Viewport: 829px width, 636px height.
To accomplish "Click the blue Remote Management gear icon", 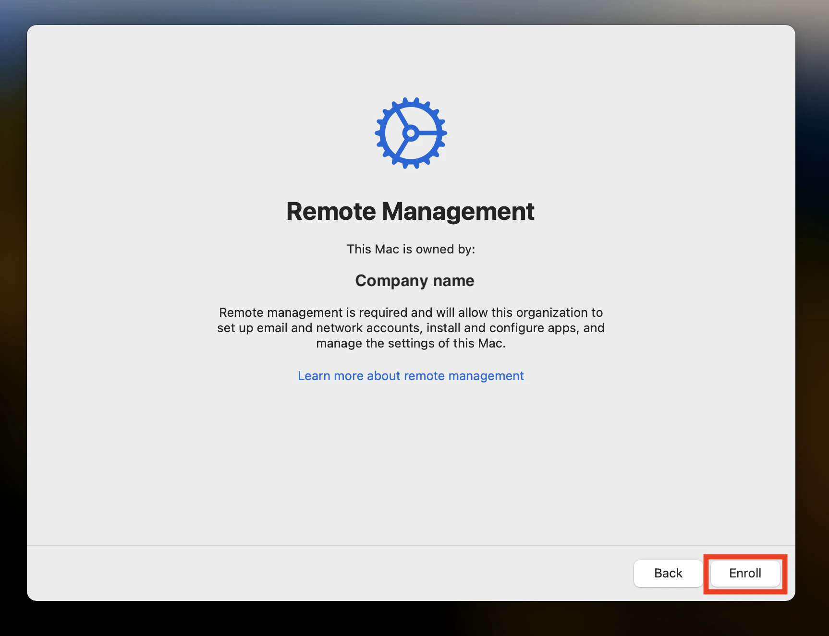I will point(411,133).
